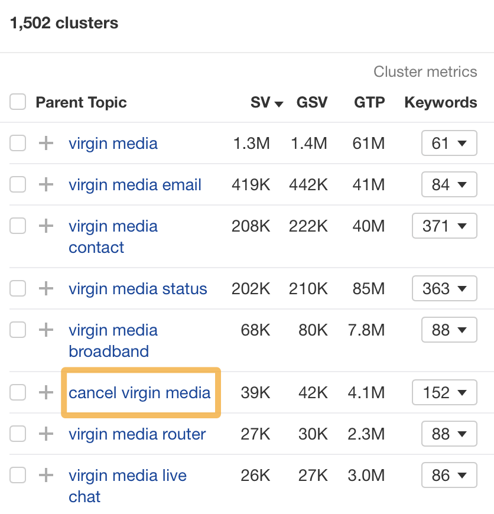Open the highlighted cancel virgin media link

tap(140, 392)
